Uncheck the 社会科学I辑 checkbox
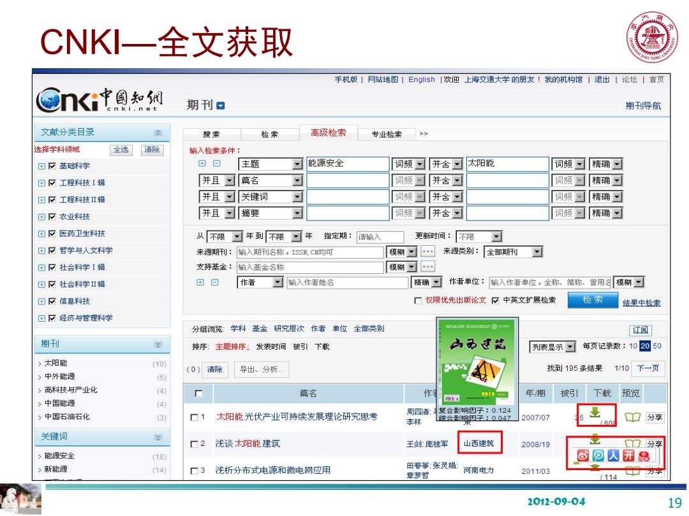The height and width of the screenshot is (516, 689). click(52, 267)
